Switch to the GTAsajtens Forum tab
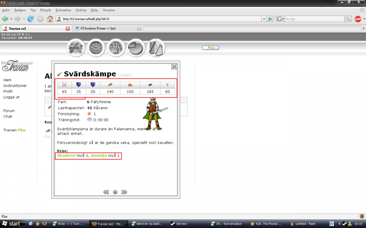The height and width of the screenshot is (228, 366). 108,28
